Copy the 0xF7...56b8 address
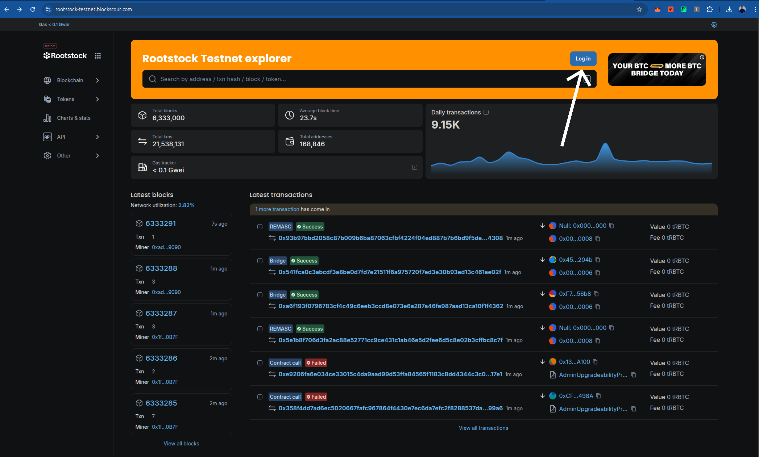This screenshot has width=759, height=457. [x=597, y=294]
